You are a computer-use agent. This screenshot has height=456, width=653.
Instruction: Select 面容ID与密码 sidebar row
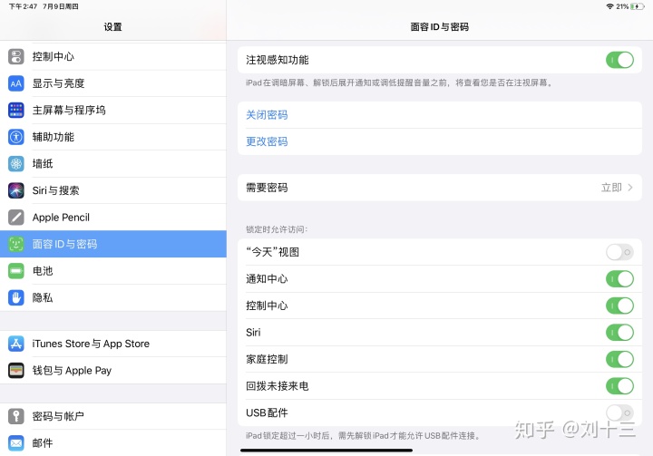pos(113,244)
